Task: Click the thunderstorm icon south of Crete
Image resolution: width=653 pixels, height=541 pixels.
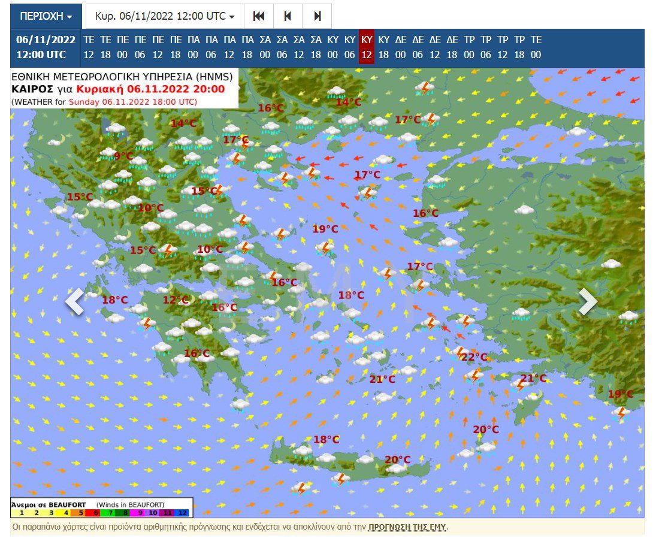Action: pos(300,488)
